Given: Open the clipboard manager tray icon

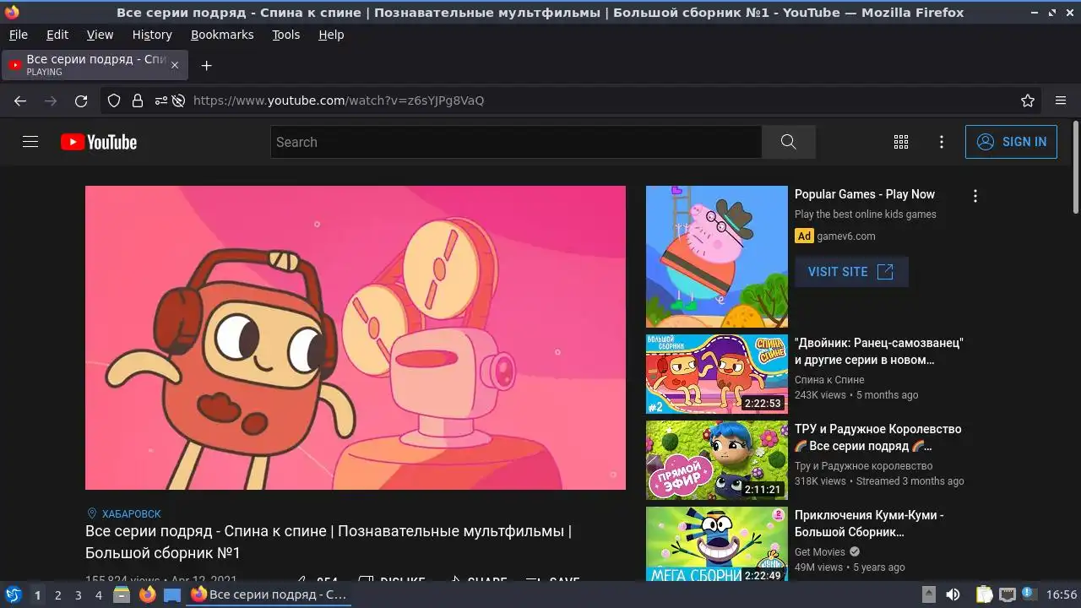Looking at the screenshot, I should pyautogui.click(x=985, y=594).
